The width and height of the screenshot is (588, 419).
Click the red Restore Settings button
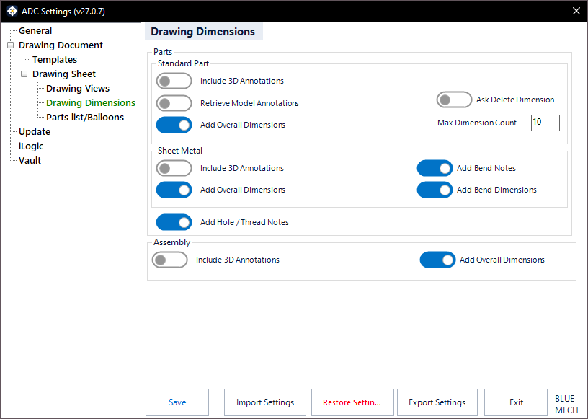click(x=352, y=402)
